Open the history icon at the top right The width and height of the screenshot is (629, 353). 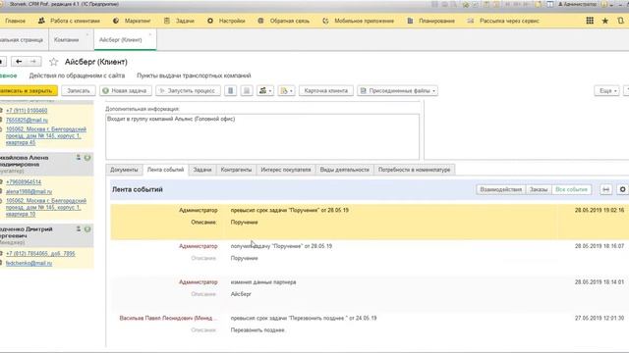tap(621, 21)
